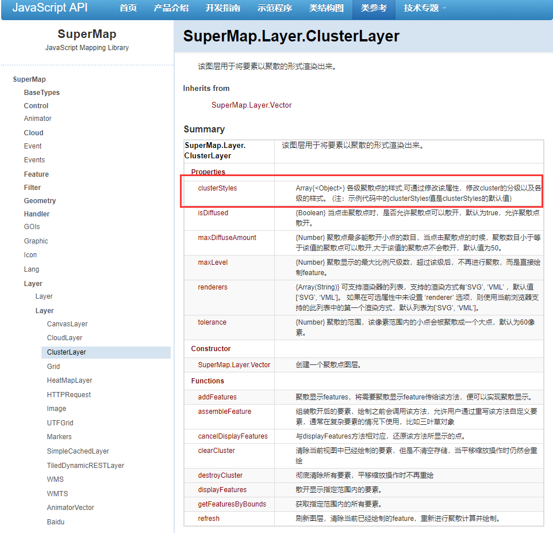Open the assembleFeature function link
The height and width of the screenshot is (533, 553).
tap(225, 412)
